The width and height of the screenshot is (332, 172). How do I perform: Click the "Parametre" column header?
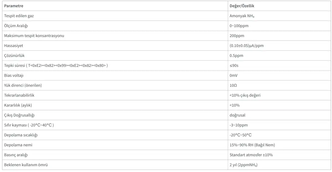[x=14, y=6]
